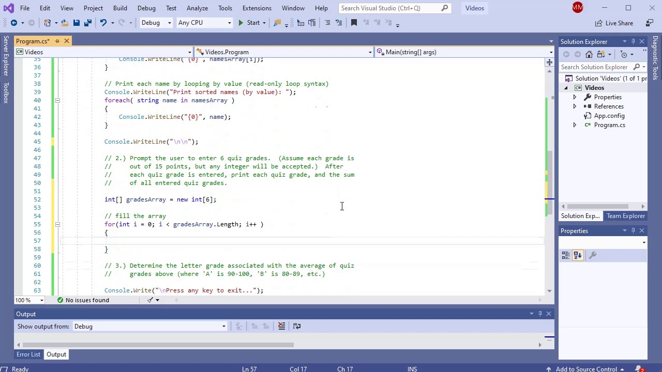The width and height of the screenshot is (662, 372).
Task: Toggle auto-hide pin on Solution Explorer
Action: click(x=633, y=41)
